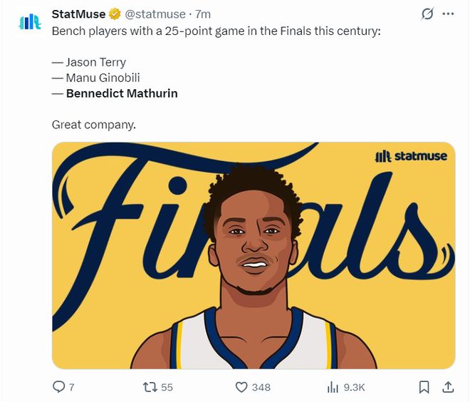Click the repost arrows icon
The height and width of the screenshot is (402, 470).
150,387
